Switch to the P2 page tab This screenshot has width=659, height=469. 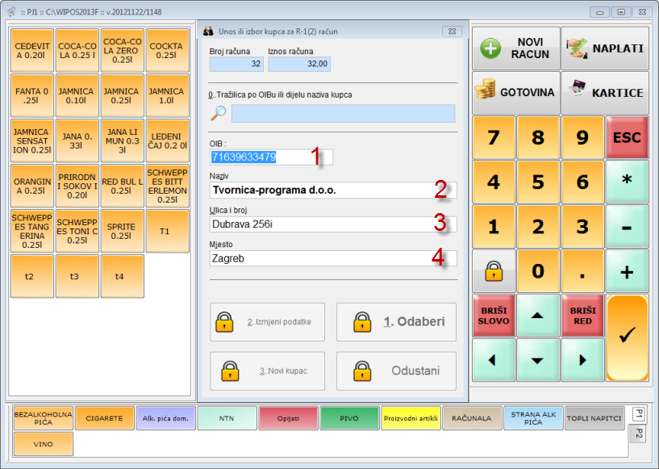click(638, 433)
